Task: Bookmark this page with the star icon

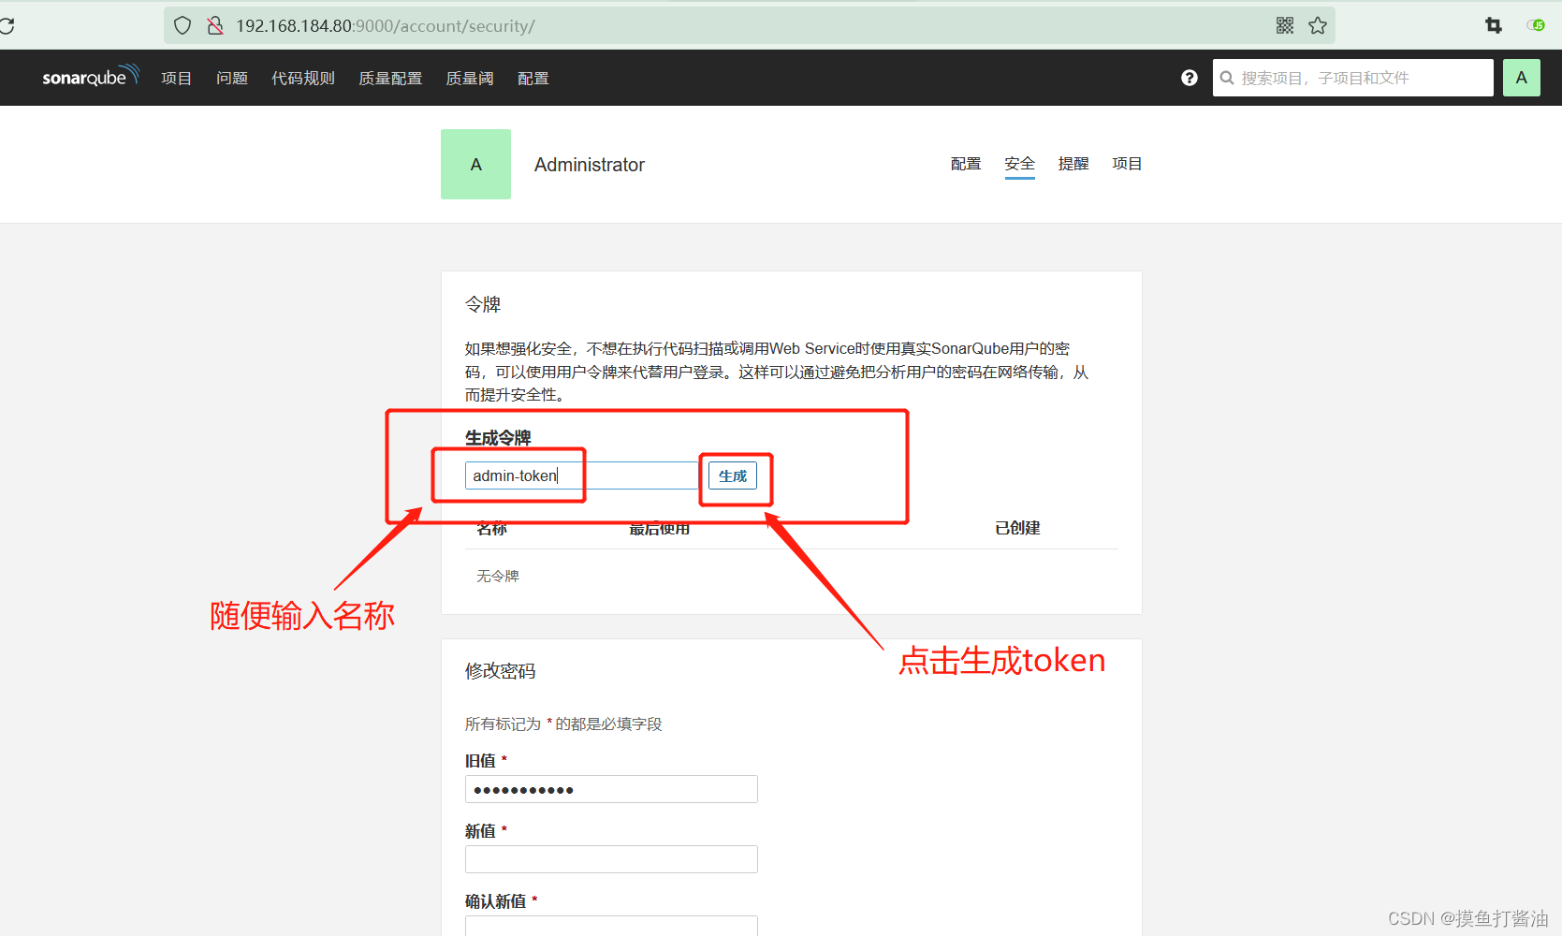Action: [1318, 25]
